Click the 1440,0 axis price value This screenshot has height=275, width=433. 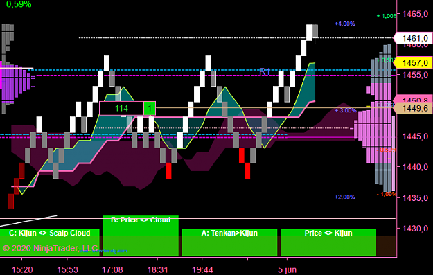coord(415,167)
